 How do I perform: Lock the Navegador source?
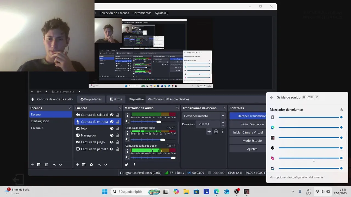118,135
